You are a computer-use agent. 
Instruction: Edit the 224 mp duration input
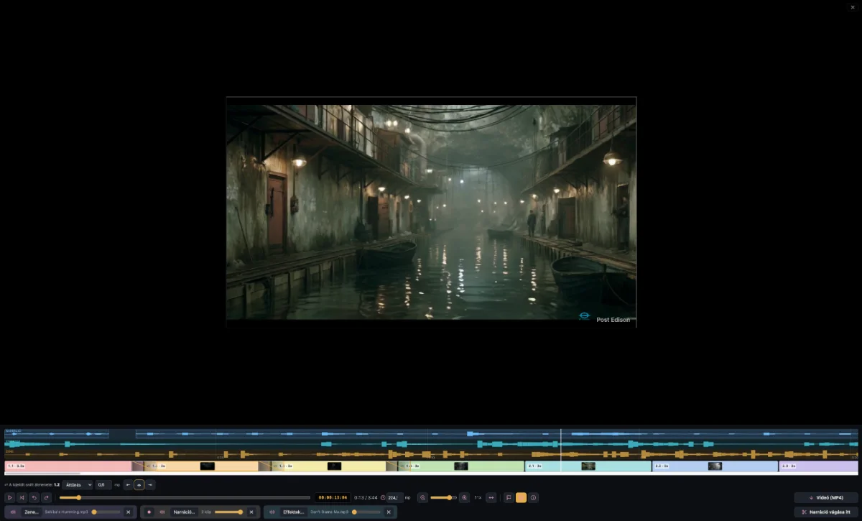[x=394, y=497]
